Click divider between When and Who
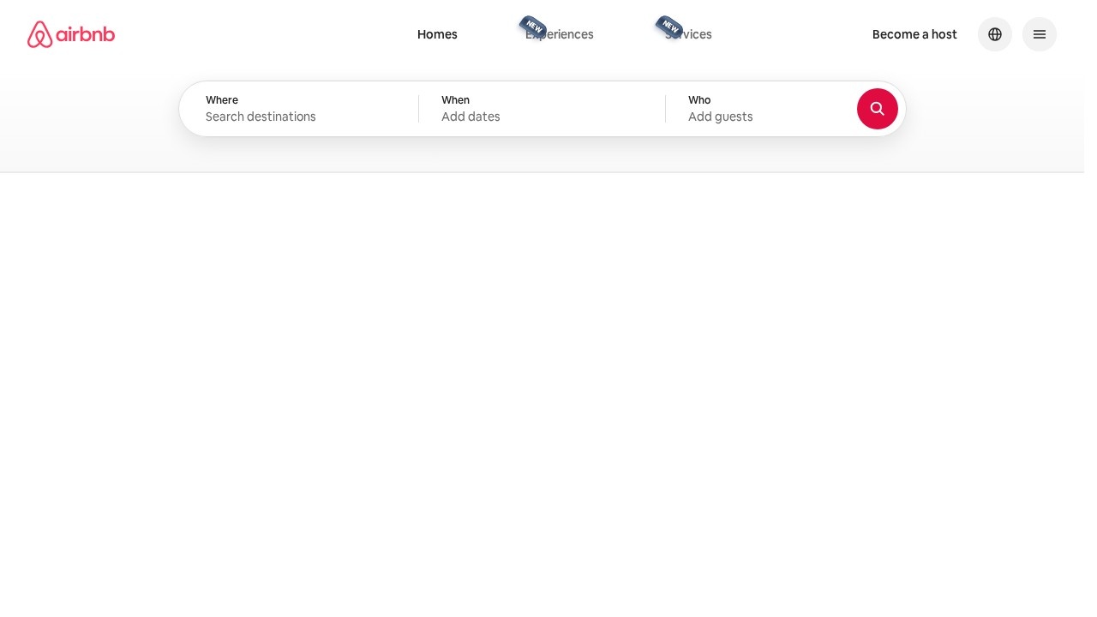 (x=665, y=109)
